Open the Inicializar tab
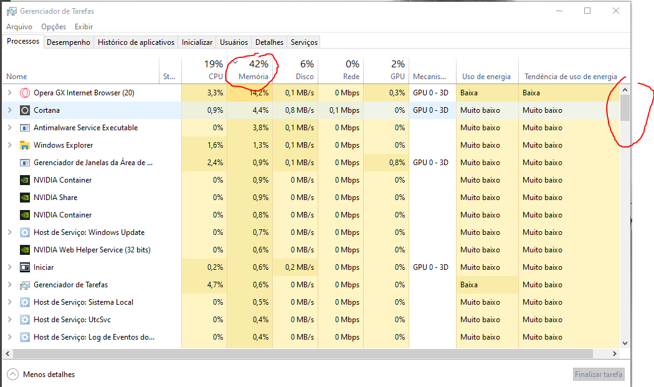Image resolution: width=654 pixels, height=387 pixels. [x=197, y=42]
